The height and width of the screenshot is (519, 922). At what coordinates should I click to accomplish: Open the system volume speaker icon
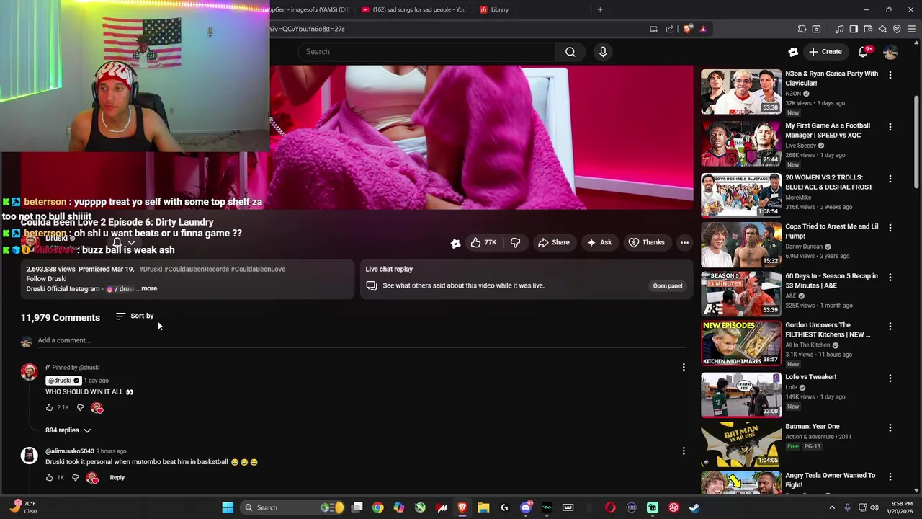click(x=874, y=507)
